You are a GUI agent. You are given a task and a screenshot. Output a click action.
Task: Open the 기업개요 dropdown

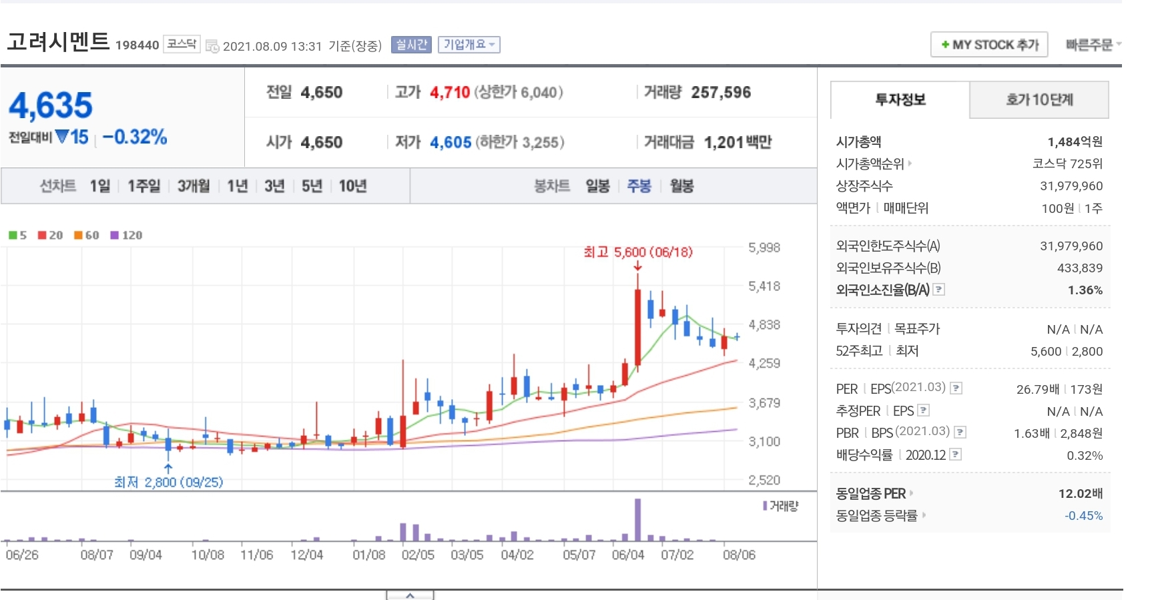pyautogui.click(x=469, y=45)
